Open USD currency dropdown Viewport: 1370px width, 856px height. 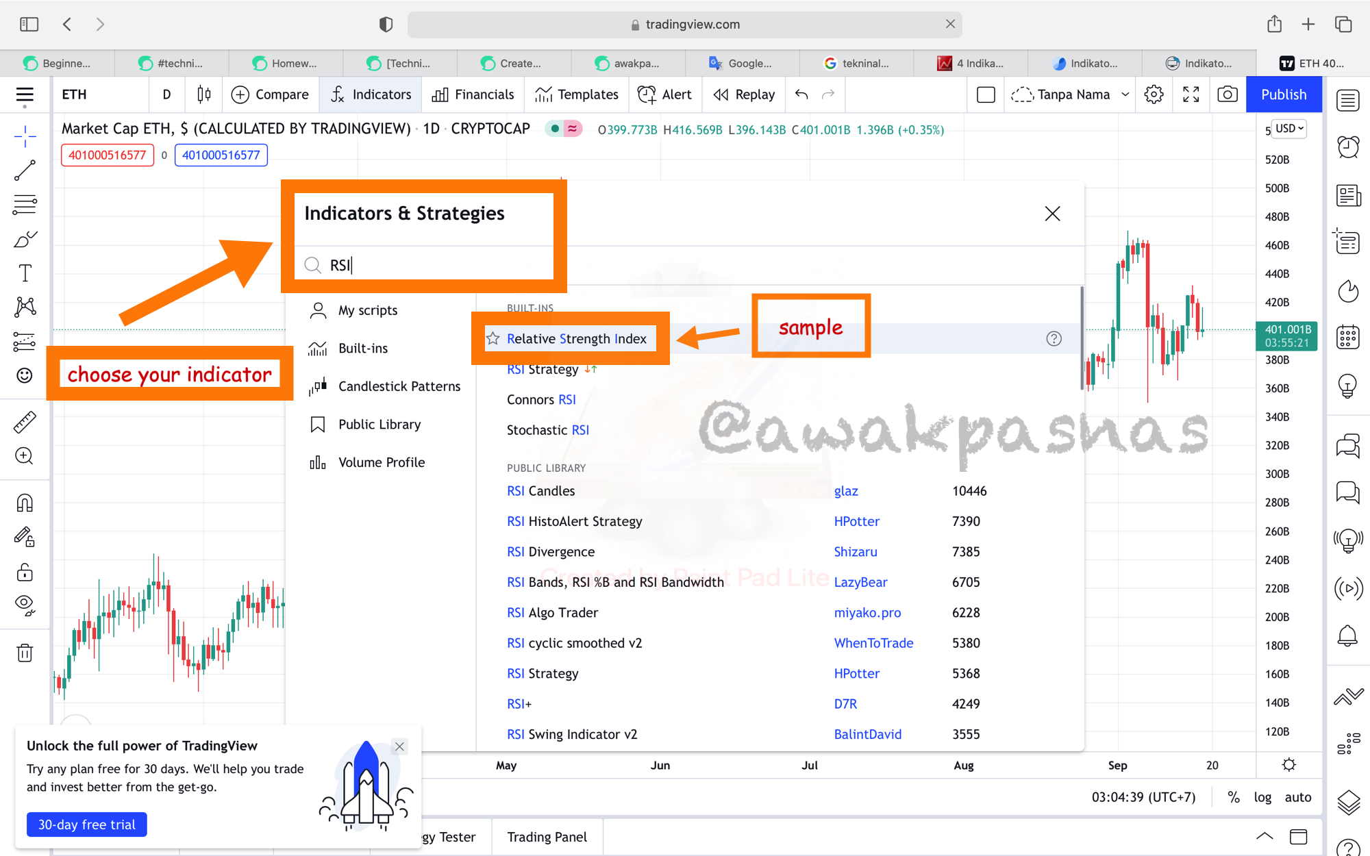(1289, 129)
